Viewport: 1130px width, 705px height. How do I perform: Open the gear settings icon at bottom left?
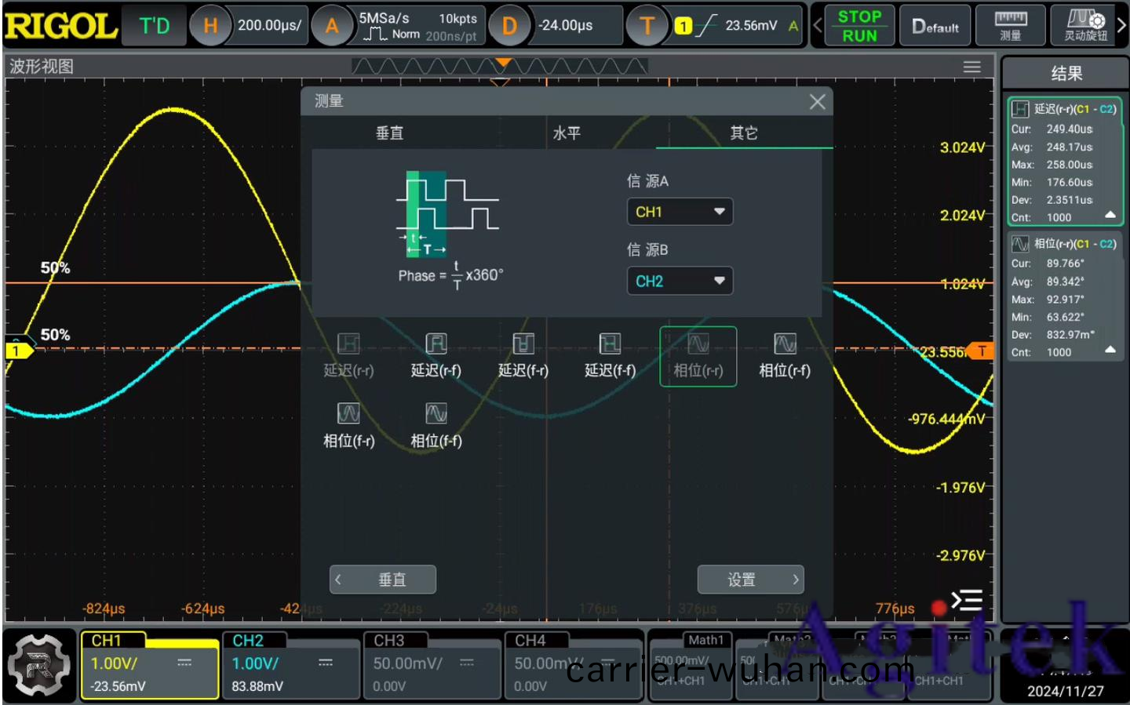click(x=39, y=665)
